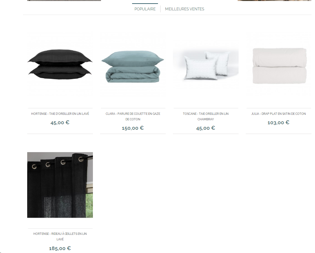Open the black Hortense eyelet curtain photo
The image size is (315, 253).
(x=60, y=185)
